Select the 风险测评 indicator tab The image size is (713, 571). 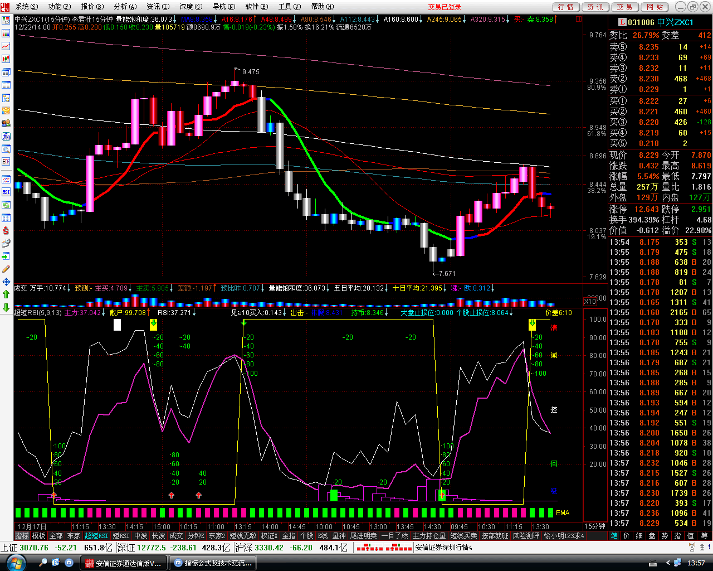click(526, 536)
